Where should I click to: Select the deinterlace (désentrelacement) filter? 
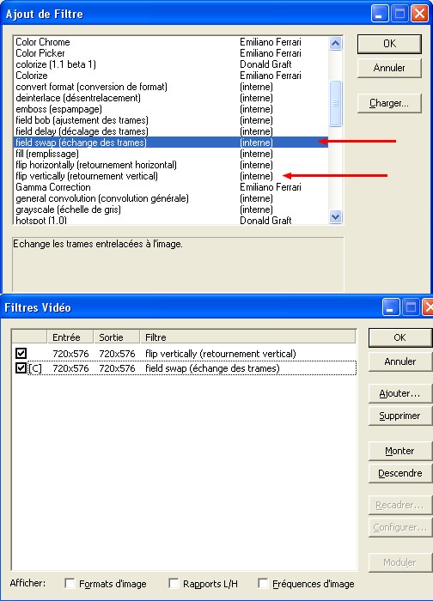171,98
